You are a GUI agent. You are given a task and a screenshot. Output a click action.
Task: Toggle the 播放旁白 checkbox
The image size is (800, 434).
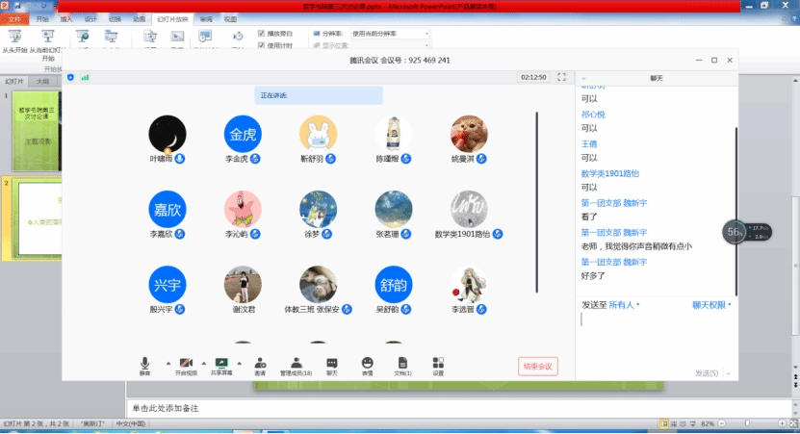[262, 33]
